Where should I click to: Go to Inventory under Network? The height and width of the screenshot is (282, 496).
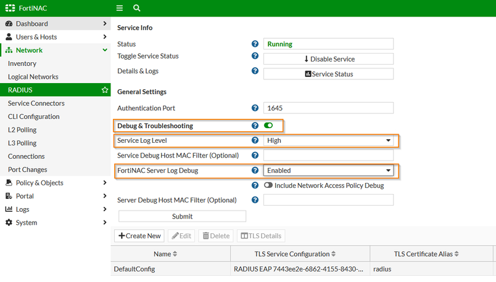tap(22, 63)
